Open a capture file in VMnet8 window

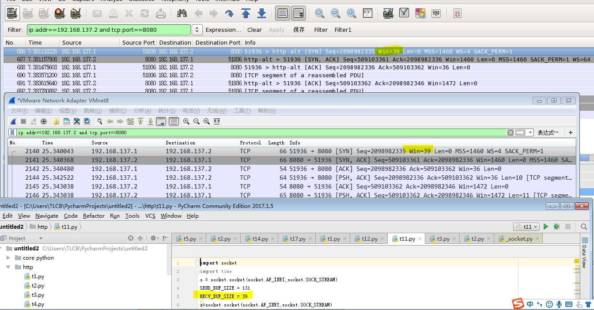pyautogui.click(x=57, y=121)
